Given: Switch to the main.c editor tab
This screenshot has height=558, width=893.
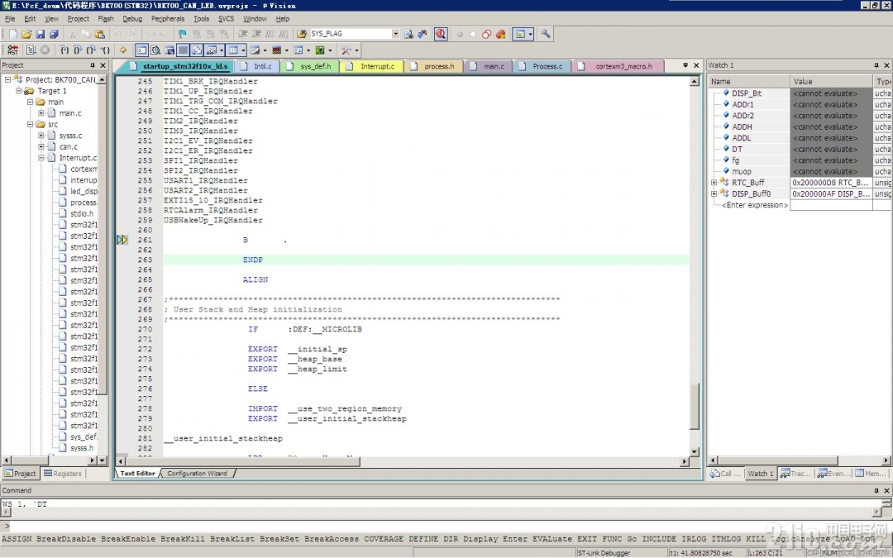Looking at the screenshot, I should pyautogui.click(x=488, y=66).
